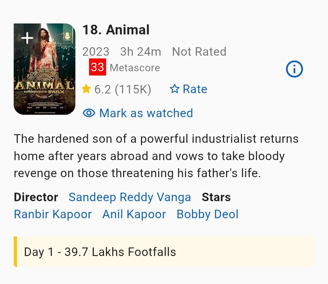Go to Bobby Deol's page

(x=207, y=214)
